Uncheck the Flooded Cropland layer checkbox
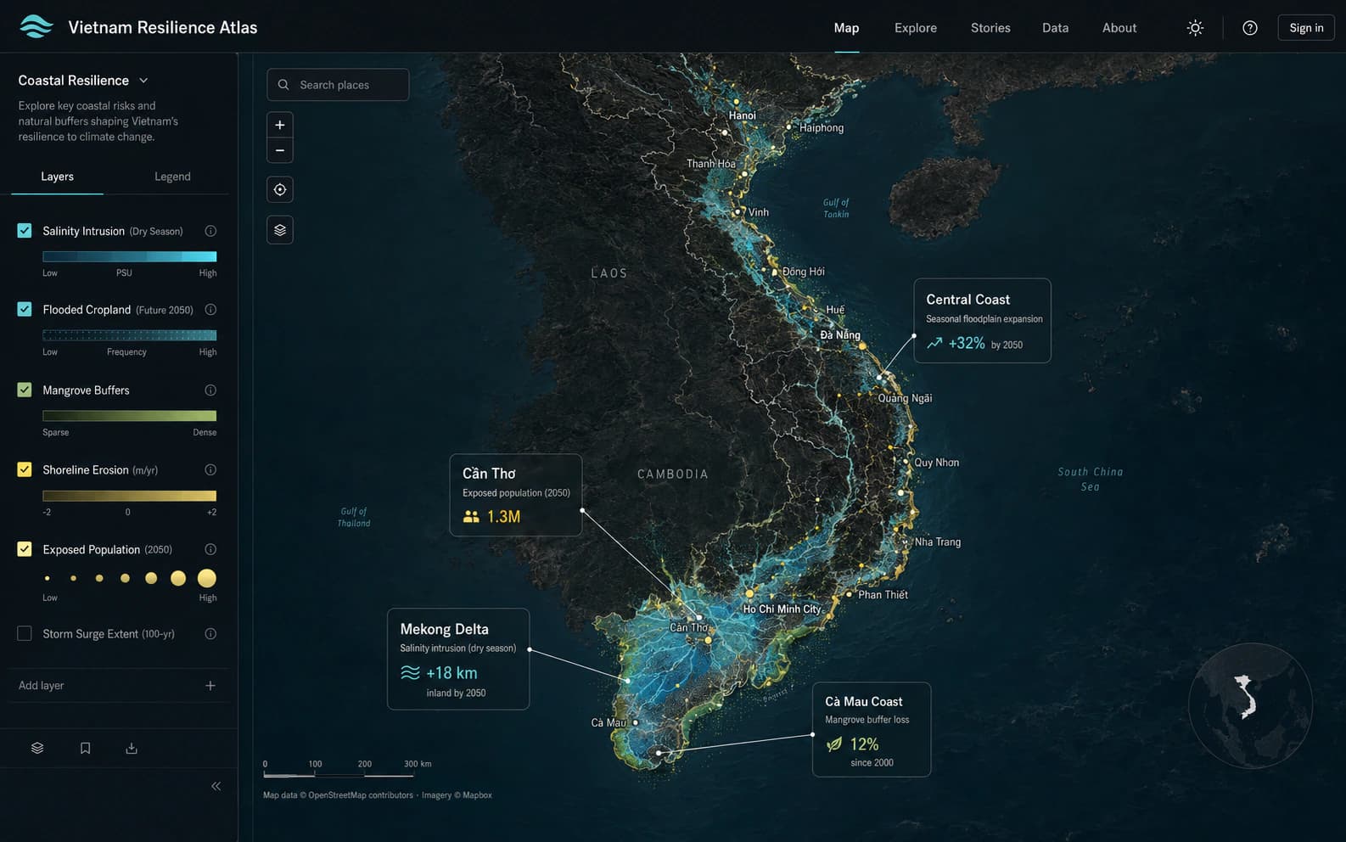This screenshot has width=1346, height=842. [25, 310]
